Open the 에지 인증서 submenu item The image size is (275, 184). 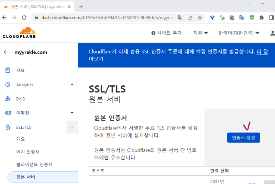(28, 152)
